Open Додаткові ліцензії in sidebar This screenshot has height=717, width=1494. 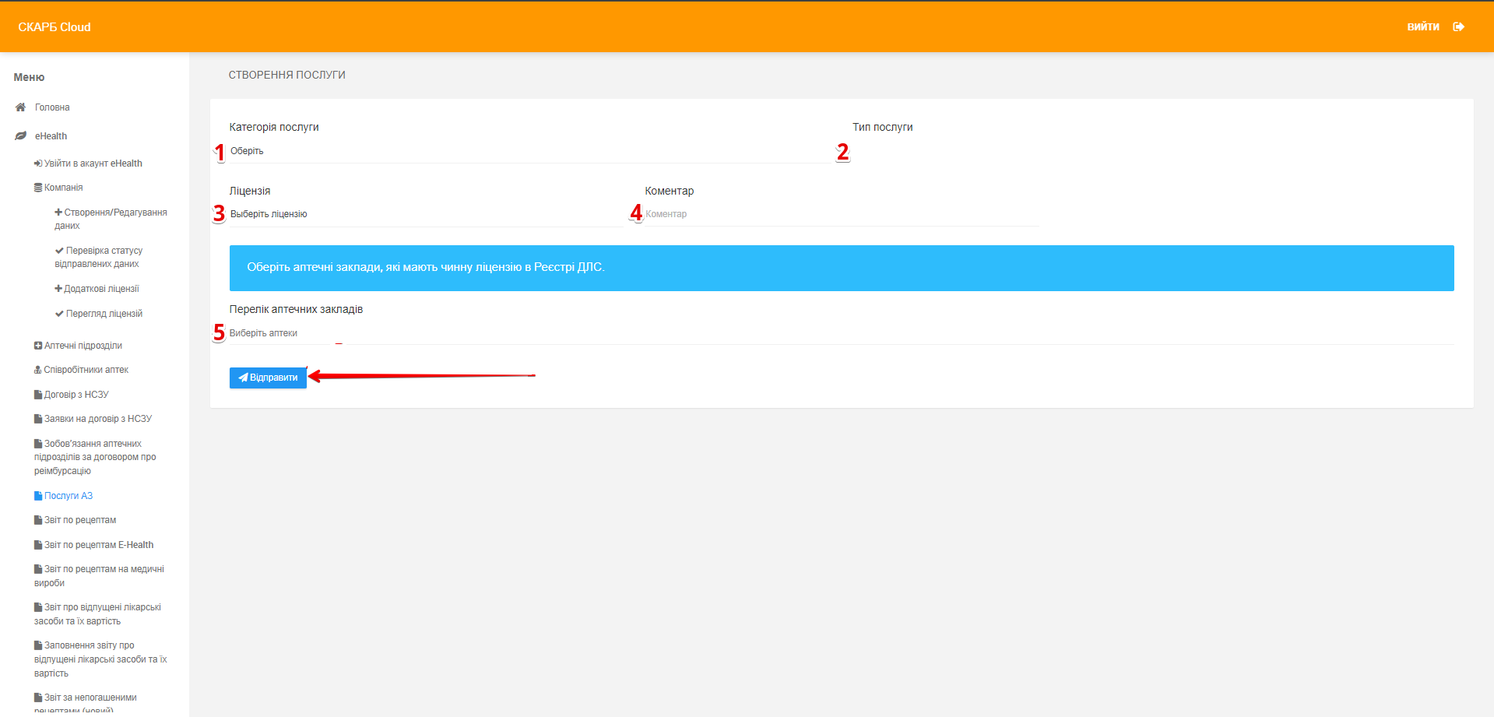click(101, 289)
